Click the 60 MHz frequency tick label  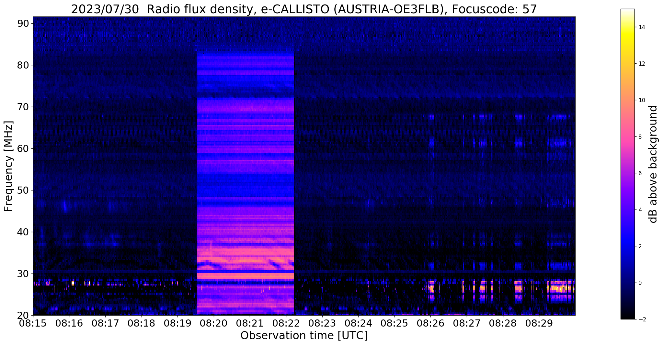pyautogui.click(x=23, y=148)
